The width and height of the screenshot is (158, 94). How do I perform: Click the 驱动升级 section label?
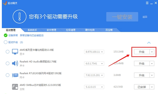pyautogui.click(x=13, y=42)
